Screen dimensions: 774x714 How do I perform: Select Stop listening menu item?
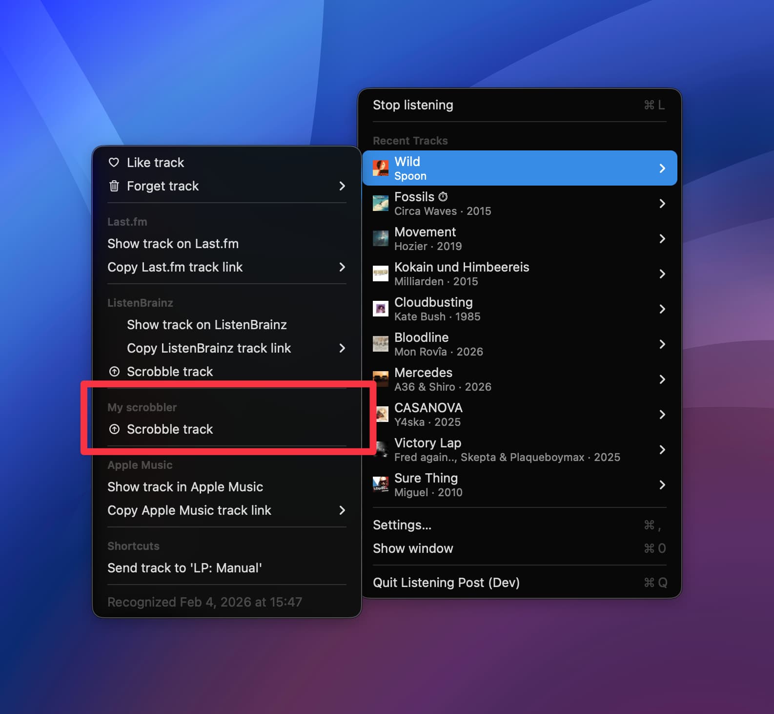[413, 105]
